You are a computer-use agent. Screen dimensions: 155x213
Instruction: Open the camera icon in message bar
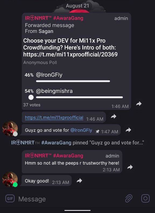(145, 198)
